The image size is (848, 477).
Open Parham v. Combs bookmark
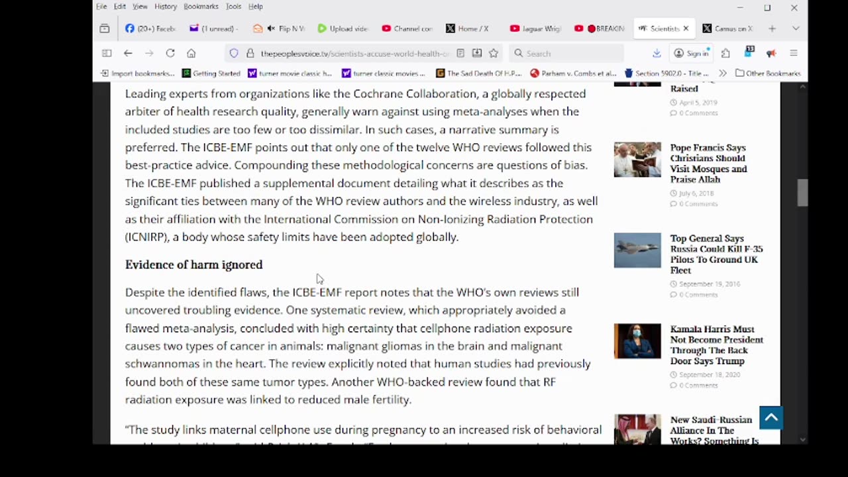(574, 74)
